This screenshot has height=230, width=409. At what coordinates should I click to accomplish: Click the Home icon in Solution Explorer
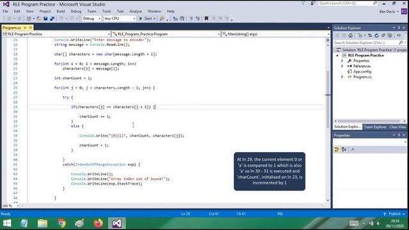click(x=350, y=36)
